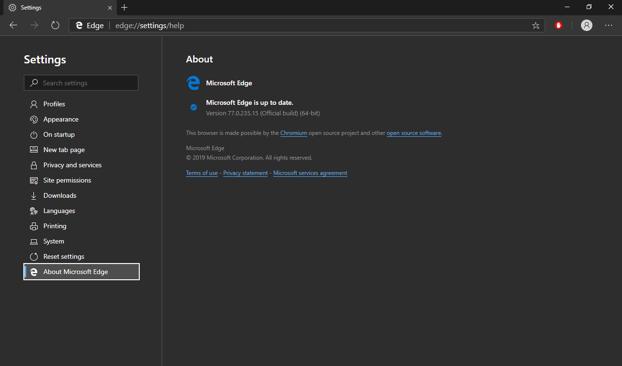Image resolution: width=622 pixels, height=366 pixels.
Task: Open the user profile avatar
Action: click(x=586, y=25)
